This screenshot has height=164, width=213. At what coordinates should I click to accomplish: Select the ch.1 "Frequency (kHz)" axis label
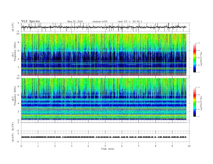15,52
